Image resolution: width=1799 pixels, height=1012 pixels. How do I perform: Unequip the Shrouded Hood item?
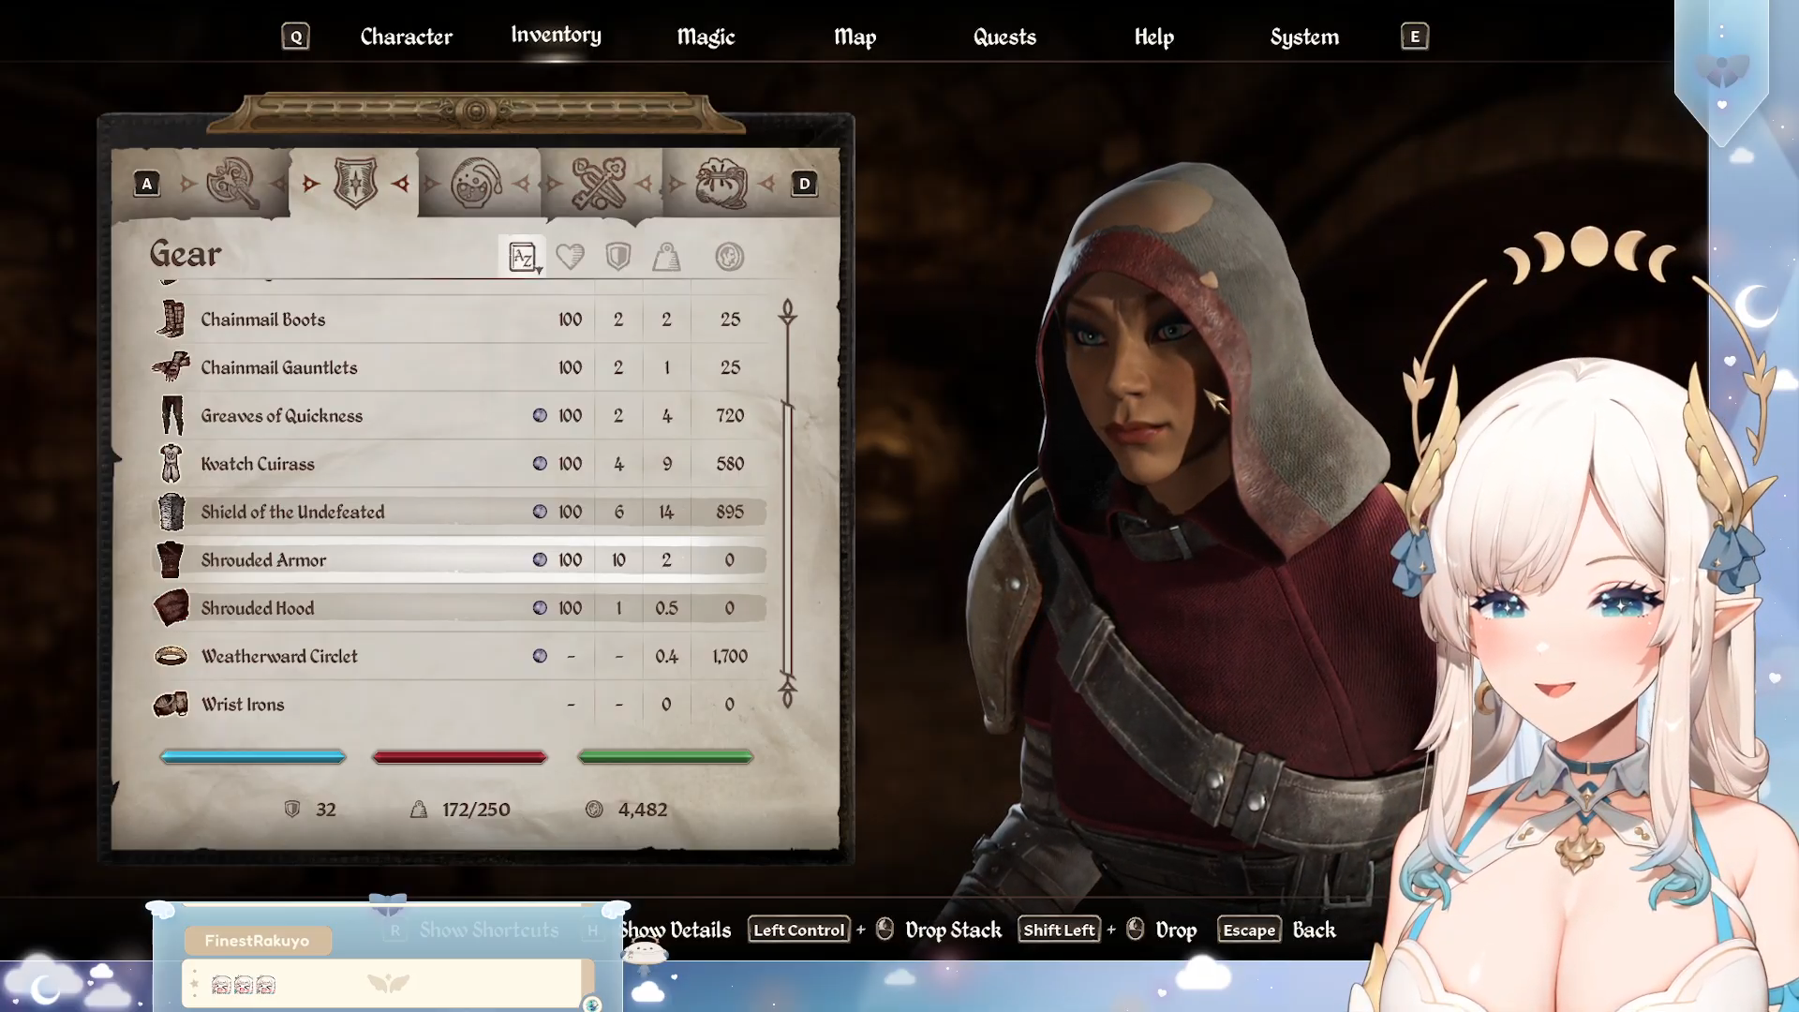[258, 608]
